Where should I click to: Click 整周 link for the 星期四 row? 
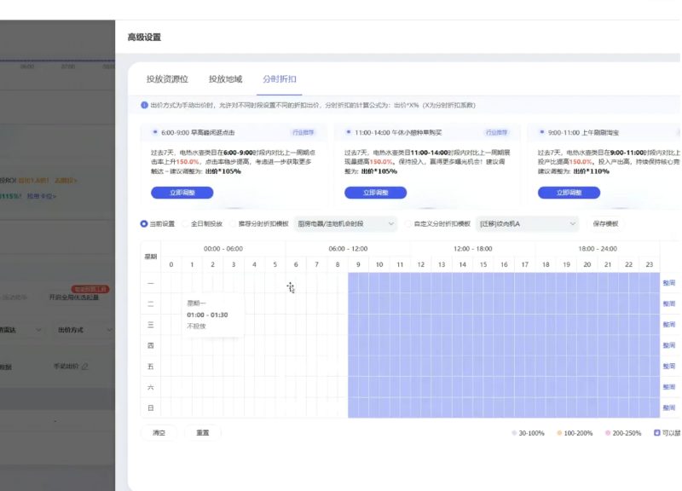(x=669, y=345)
